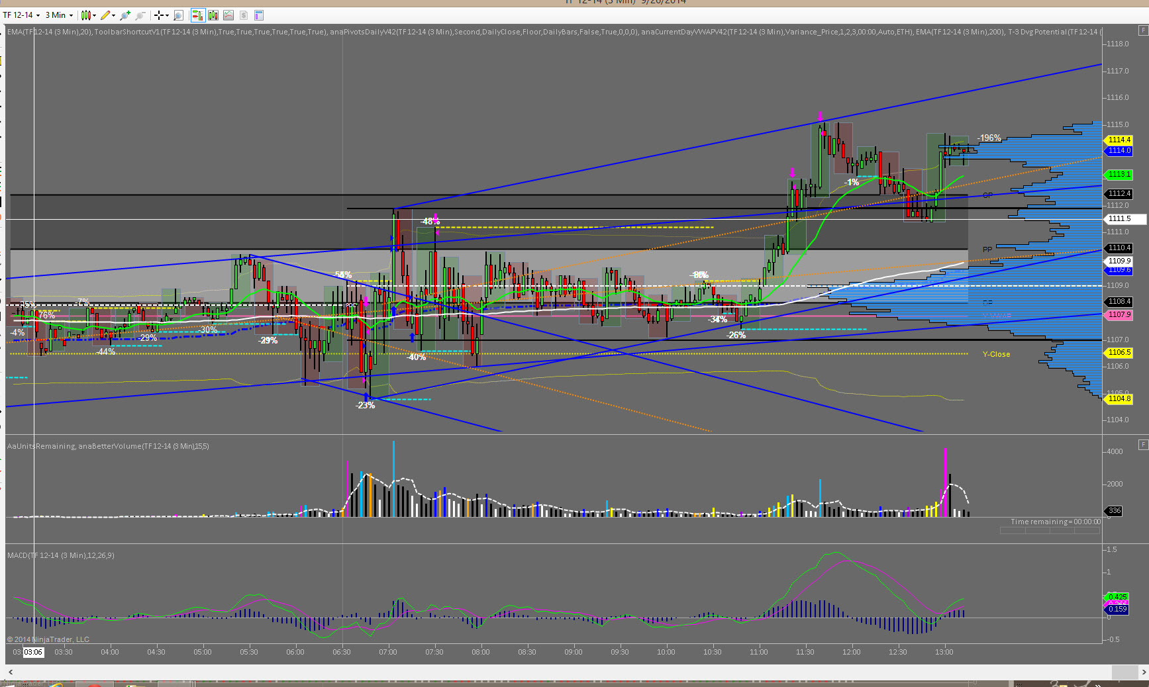Expand the chart style dropdown arrow
Screen dimensions: 1149x687
coord(95,15)
